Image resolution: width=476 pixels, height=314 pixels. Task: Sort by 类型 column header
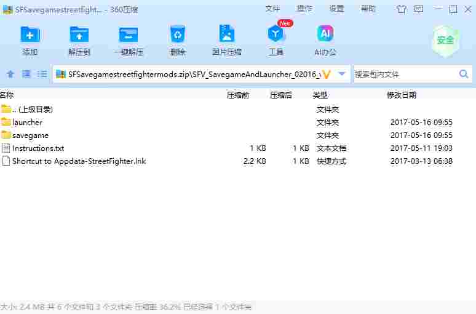click(x=320, y=95)
